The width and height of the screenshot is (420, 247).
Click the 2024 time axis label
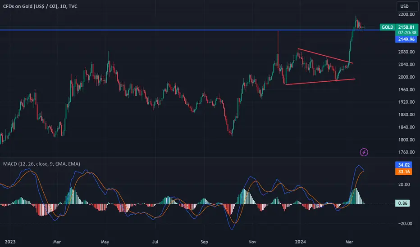pos(300,242)
